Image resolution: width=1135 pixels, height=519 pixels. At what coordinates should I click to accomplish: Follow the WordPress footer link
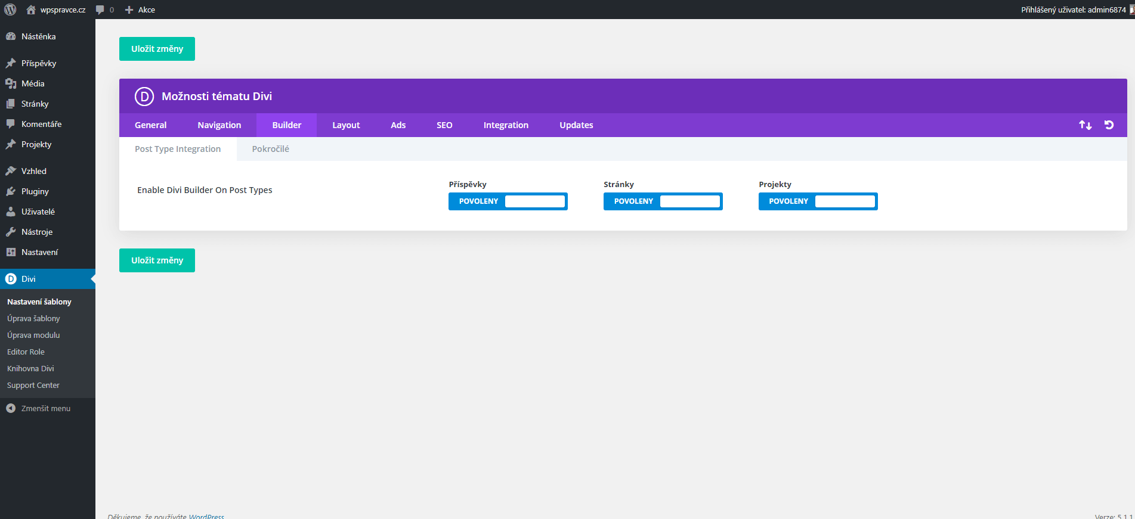click(206, 516)
